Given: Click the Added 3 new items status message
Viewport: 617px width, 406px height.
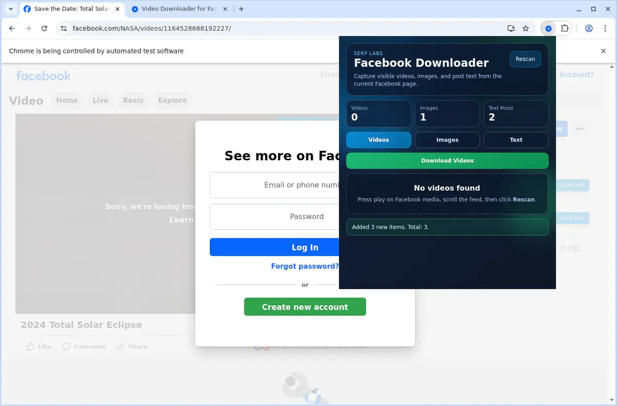Looking at the screenshot, I should pyautogui.click(x=447, y=227).
